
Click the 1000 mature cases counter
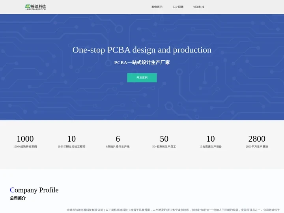coord(25,139)
